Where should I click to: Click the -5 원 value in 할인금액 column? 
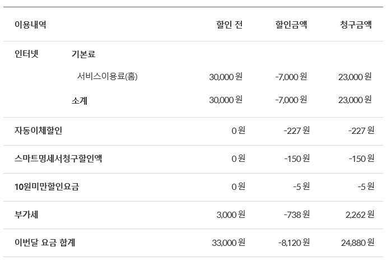pyautogui.click(x=301, y=187)
